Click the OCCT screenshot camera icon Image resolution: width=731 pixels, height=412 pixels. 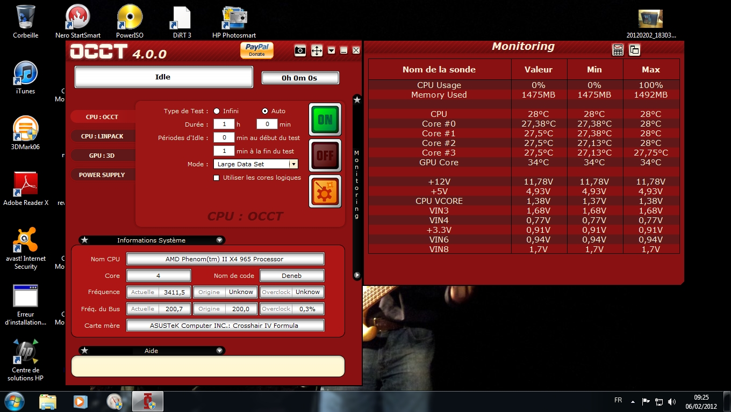click(x=300, y=50)
